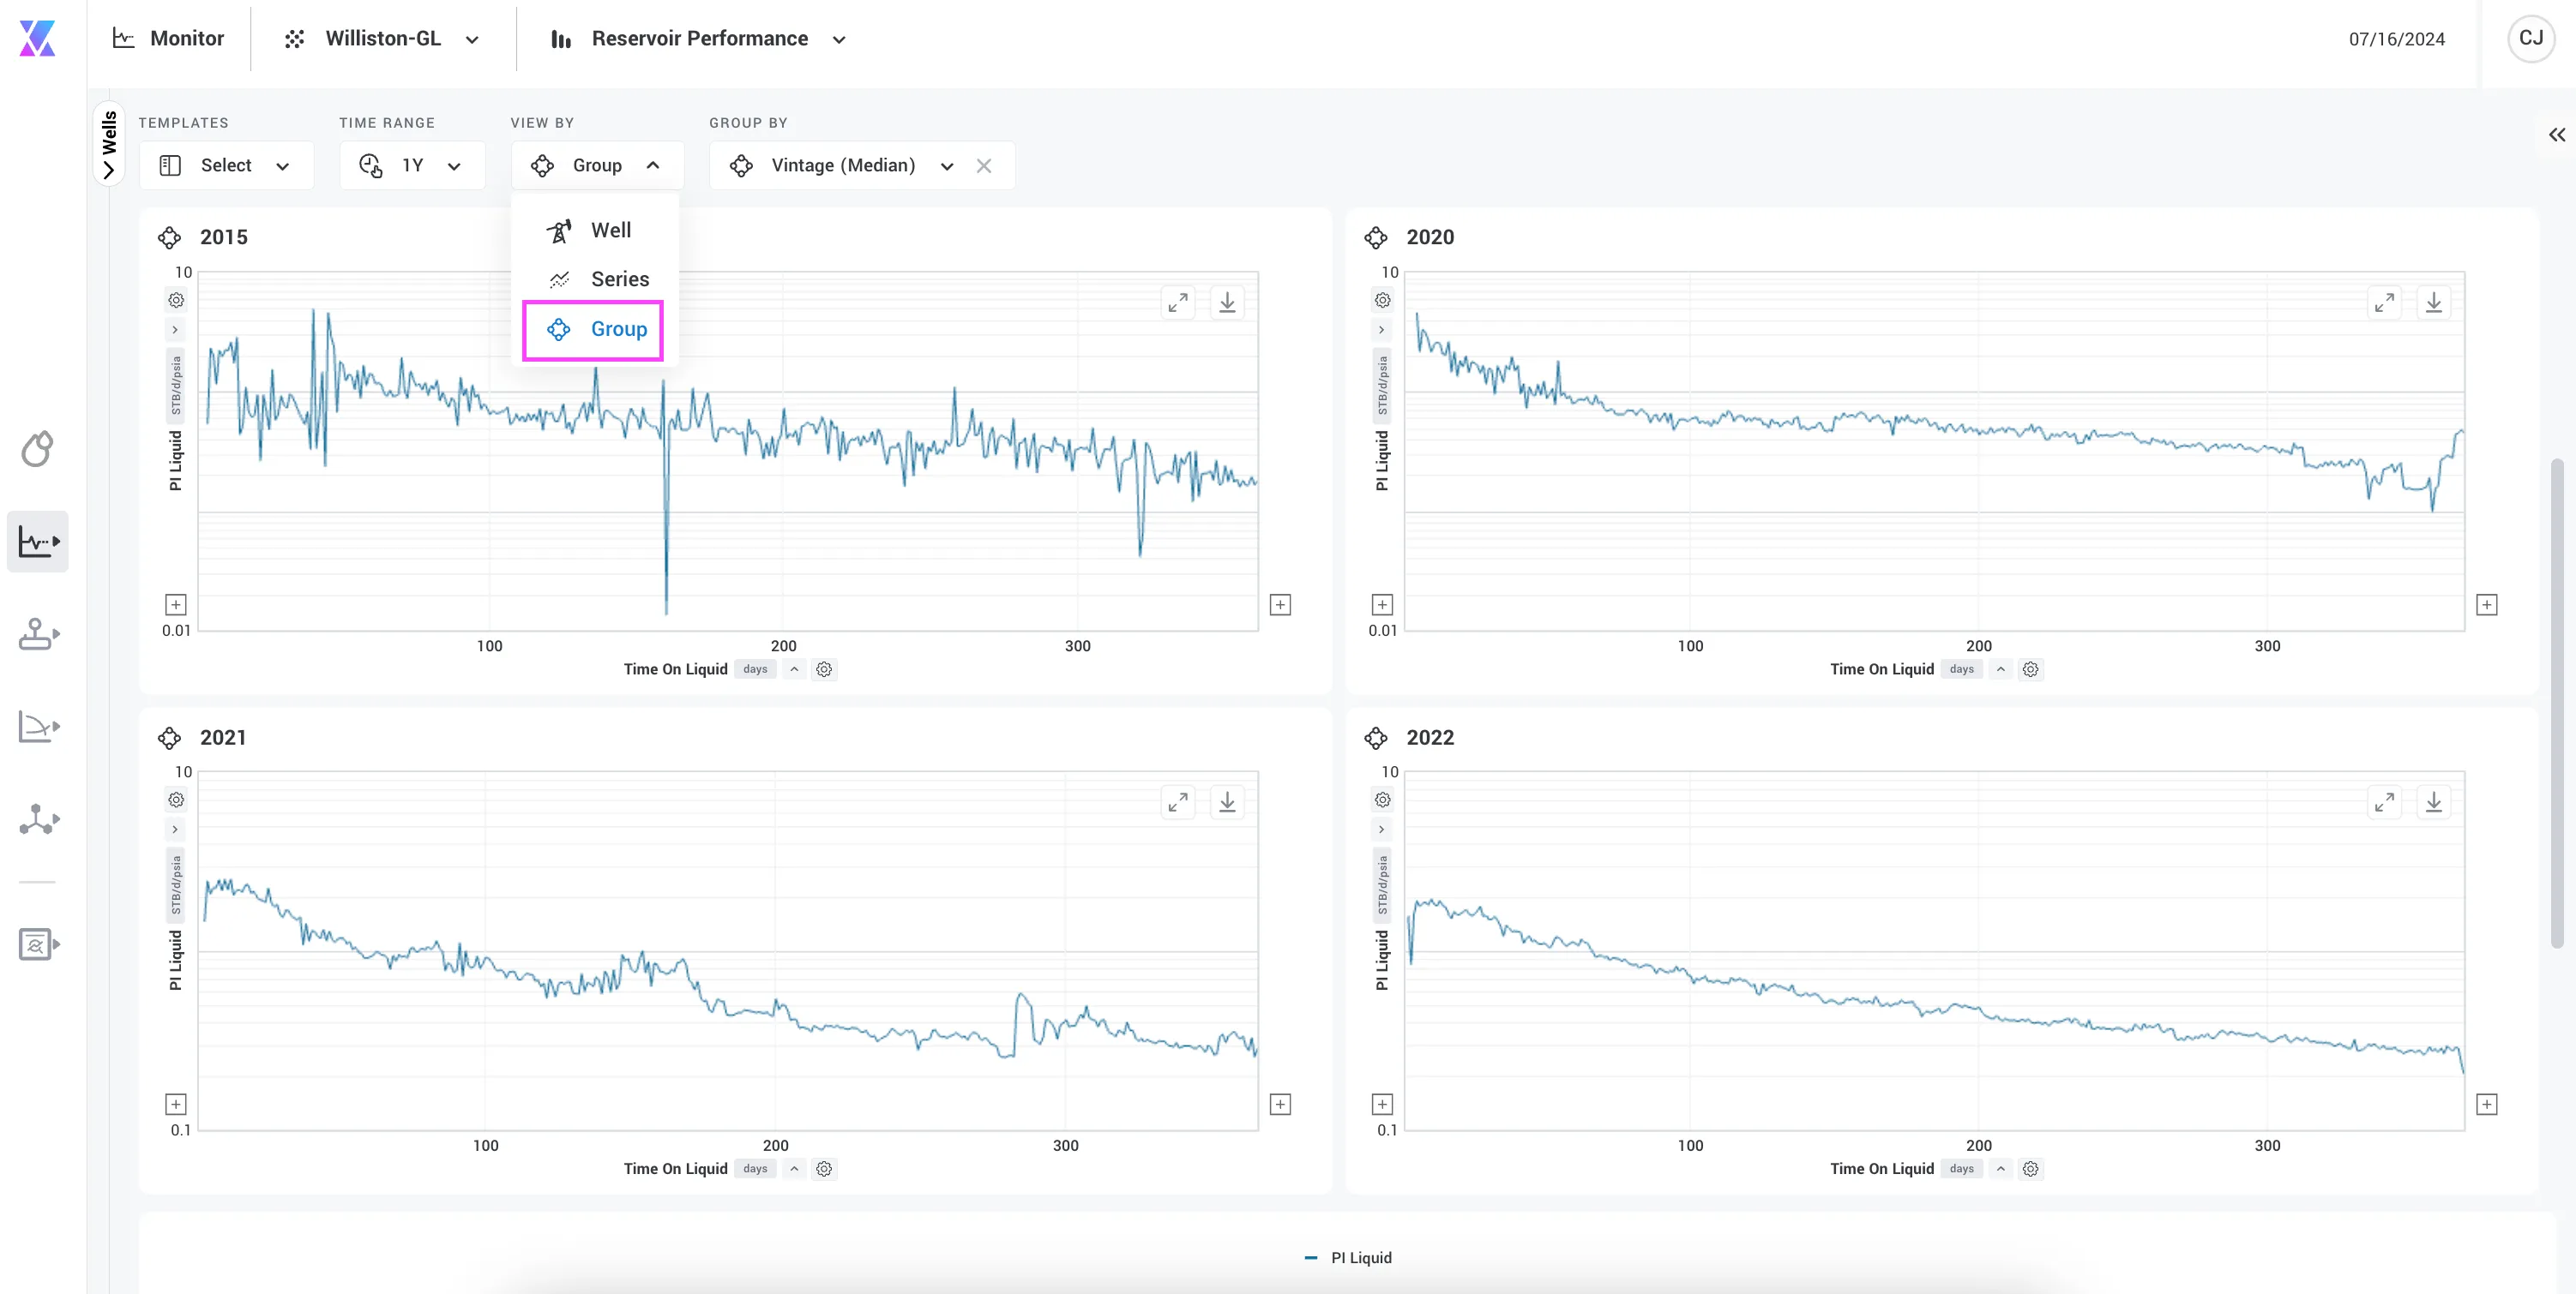Select the line chart sidebar icon
Viewport: 2576px width, 1294px height.
(38, 542)
